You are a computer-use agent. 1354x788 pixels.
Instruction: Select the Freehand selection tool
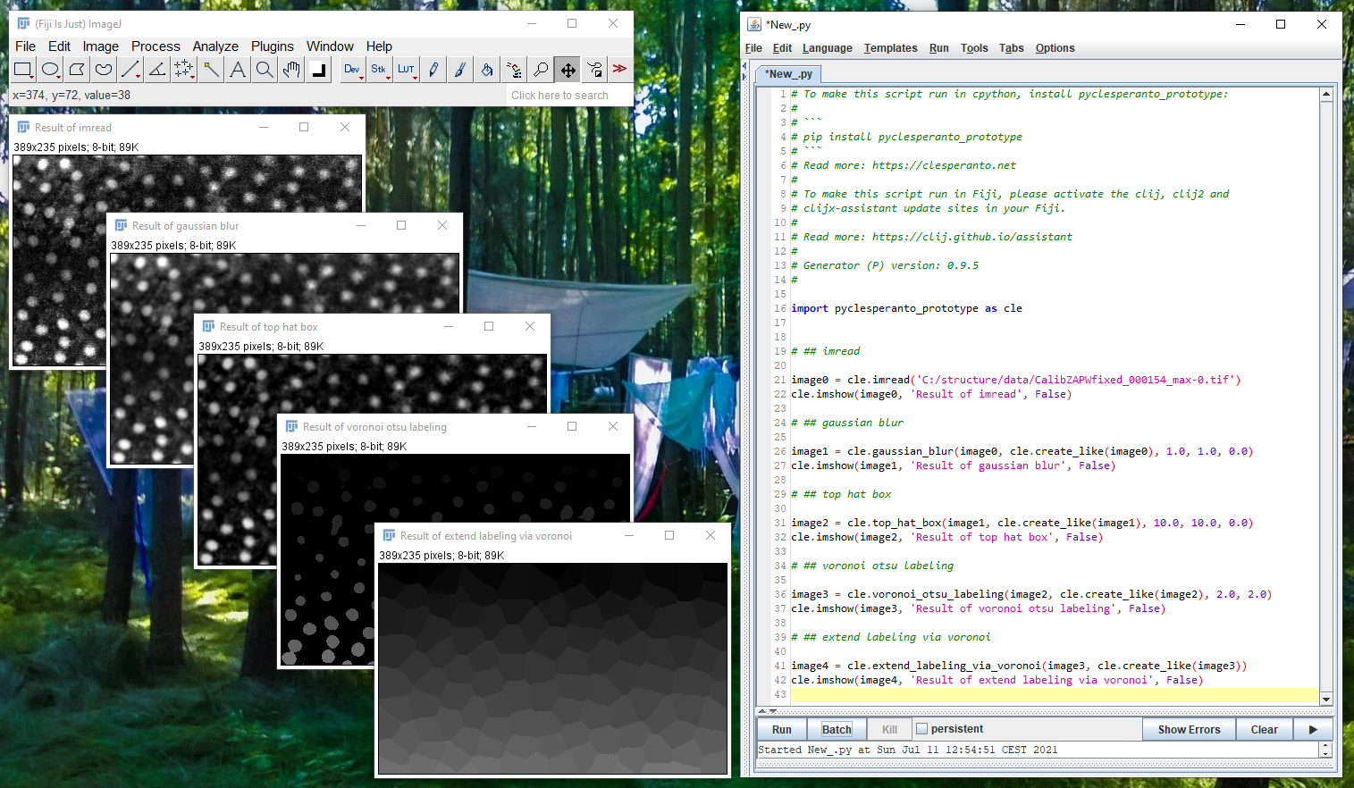[x=105, y=69]
